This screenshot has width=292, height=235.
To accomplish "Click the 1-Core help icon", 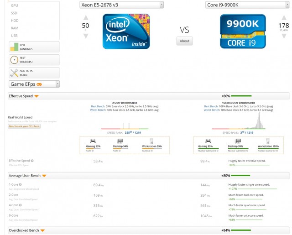I will (x=20, y=184).
